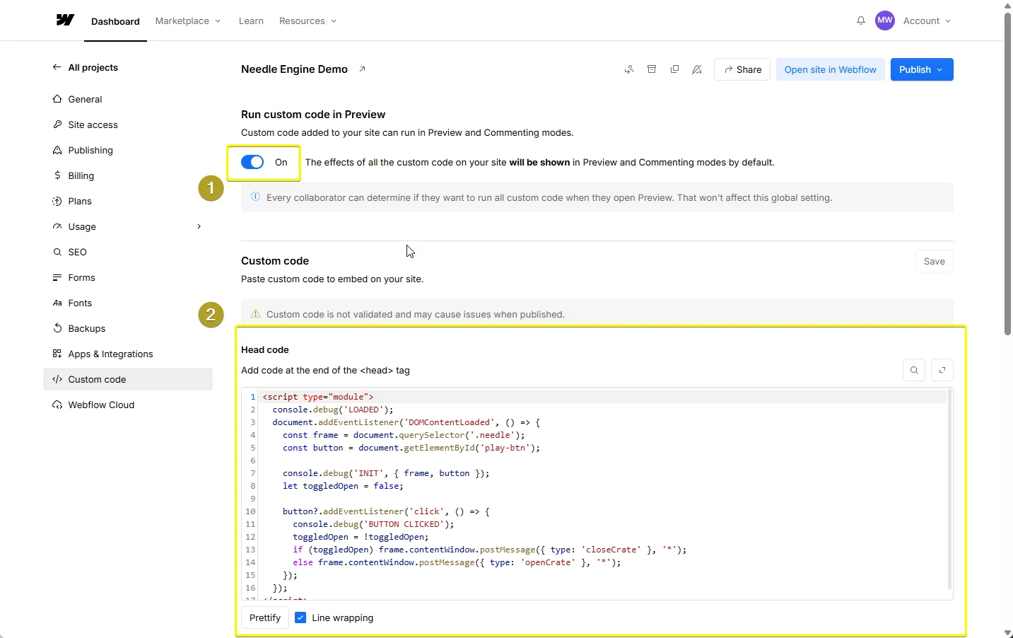Open the Publish button dropdown arrow
1013x638 pixels.
tap(939, 69)
